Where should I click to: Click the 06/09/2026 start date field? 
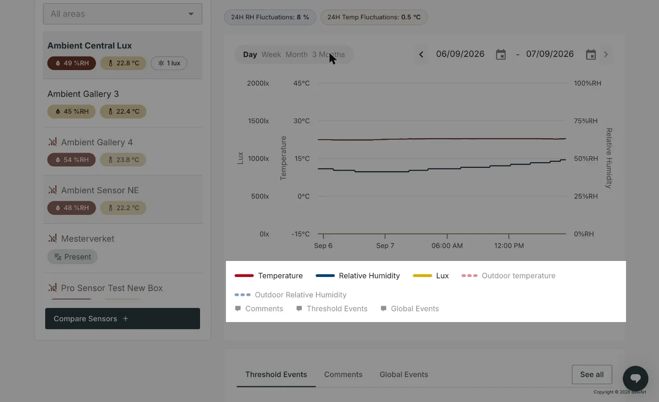point(460,54)
